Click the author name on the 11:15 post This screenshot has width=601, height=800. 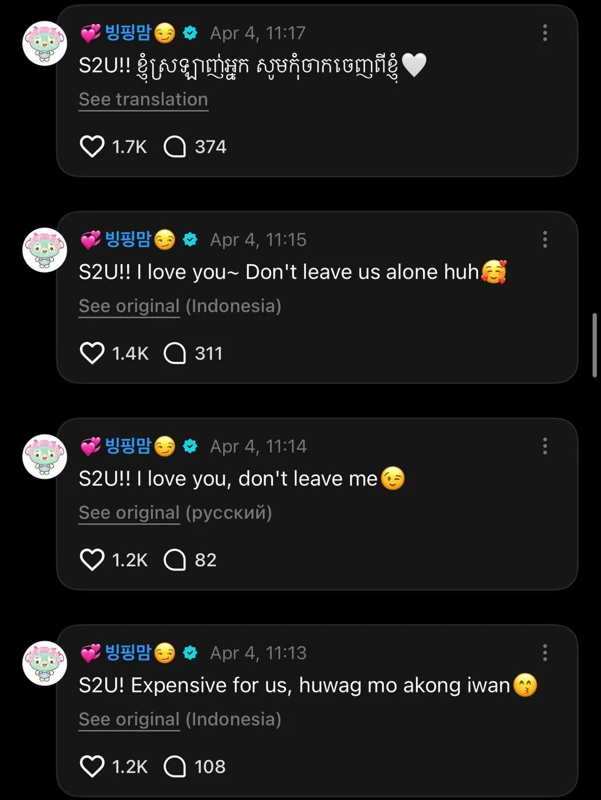tap(128, 239)
